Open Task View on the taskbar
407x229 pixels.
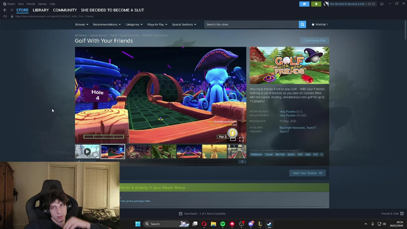(195, 224)
